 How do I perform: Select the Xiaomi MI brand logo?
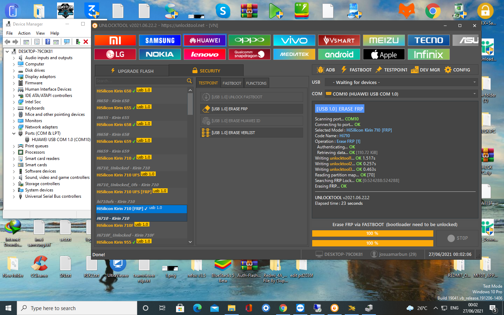click(115, 40)
